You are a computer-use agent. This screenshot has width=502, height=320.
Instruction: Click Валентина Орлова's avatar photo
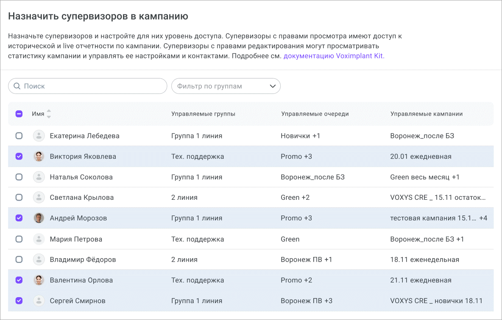tap(39, 280)
